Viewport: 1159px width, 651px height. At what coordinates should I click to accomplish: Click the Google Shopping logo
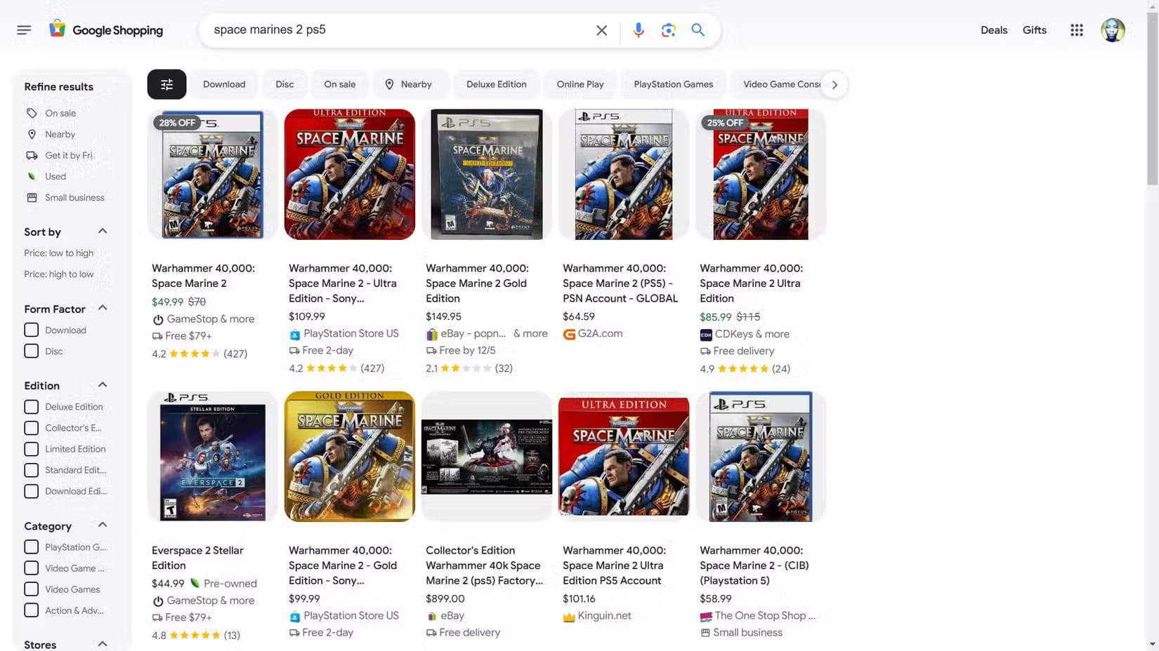[106, 30]
